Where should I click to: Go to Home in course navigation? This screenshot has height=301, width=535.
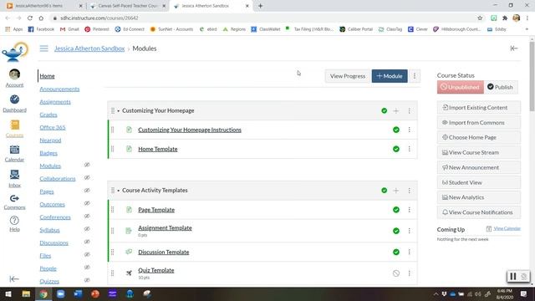47,76
